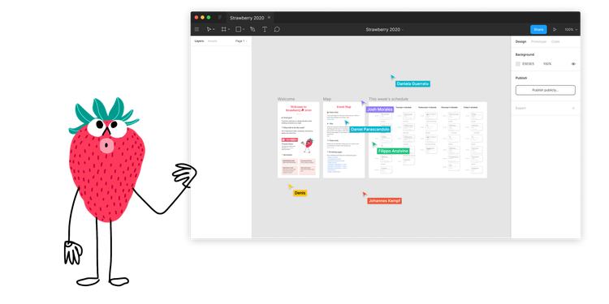Select the Pen tool
Viewport: 609px width, 304px height.
pyautogui.click(x=253, y=29)
